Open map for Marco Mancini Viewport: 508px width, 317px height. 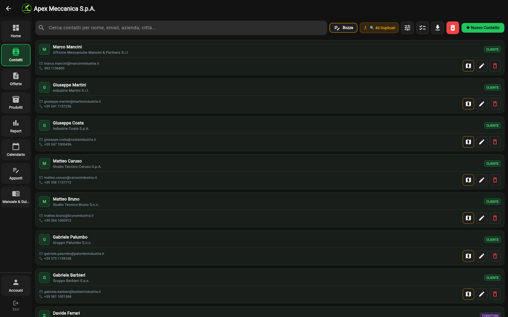point(468,66)
